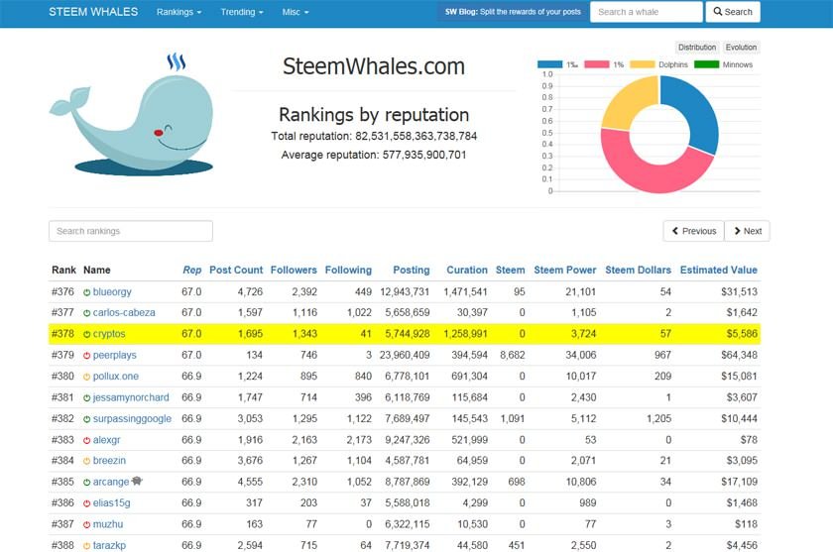The image size is (833, 552).
Task: Click the magnifier icon in Search button
Action: (718, 11)
